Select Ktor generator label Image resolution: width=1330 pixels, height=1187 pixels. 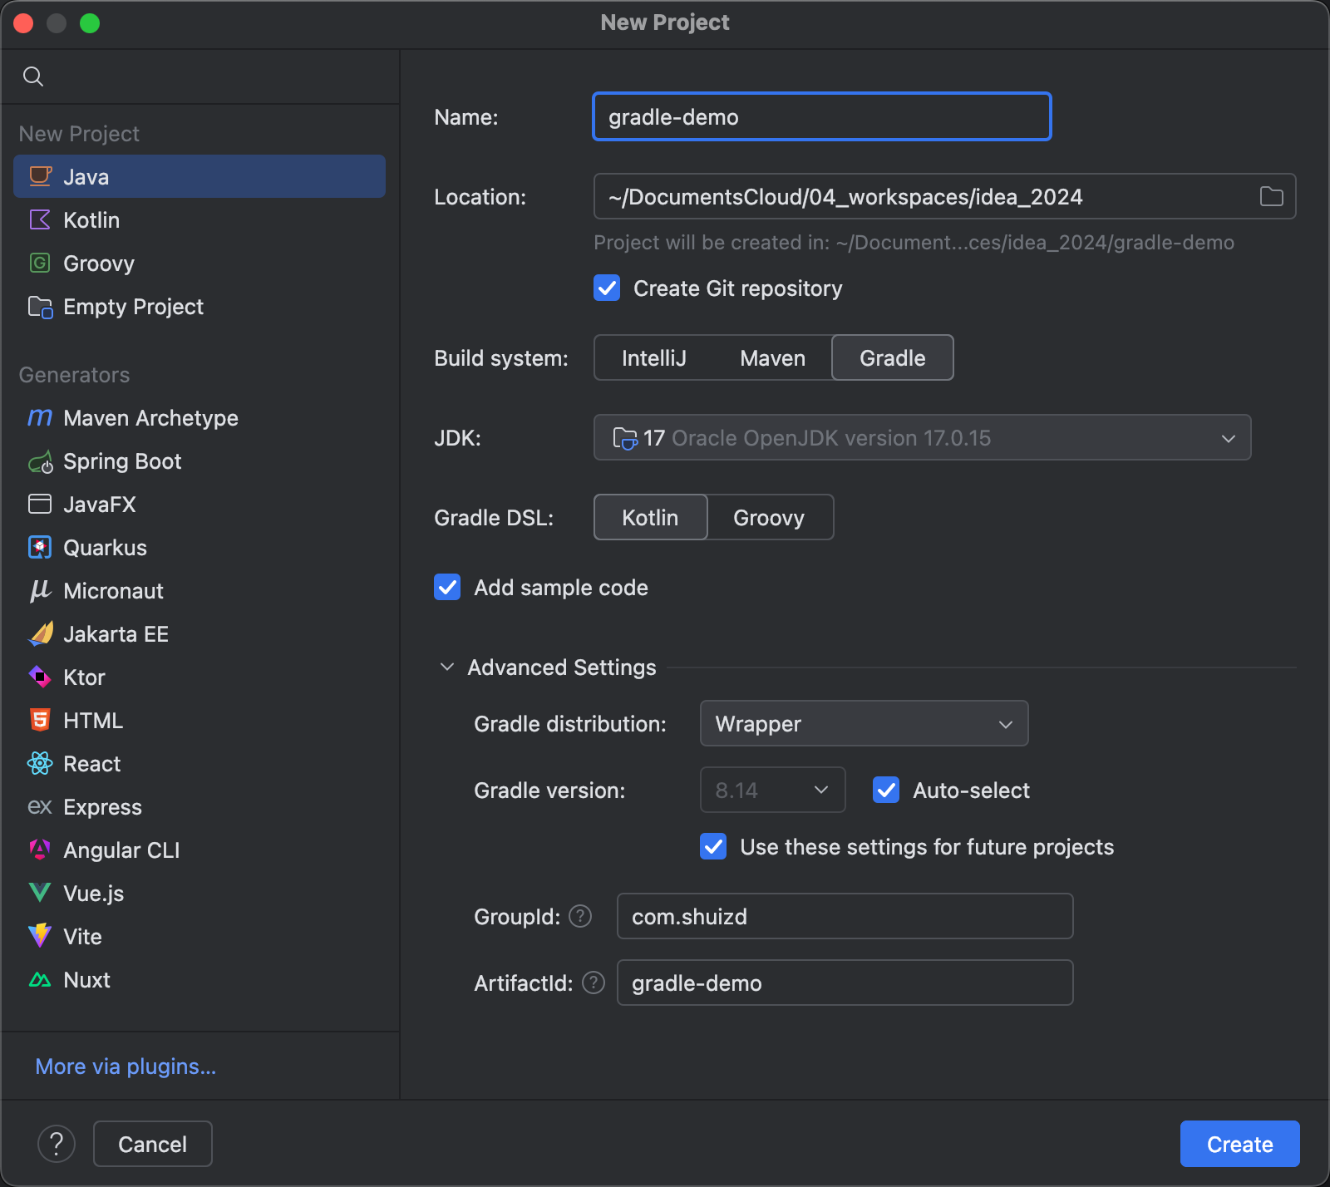coord(84,677)
